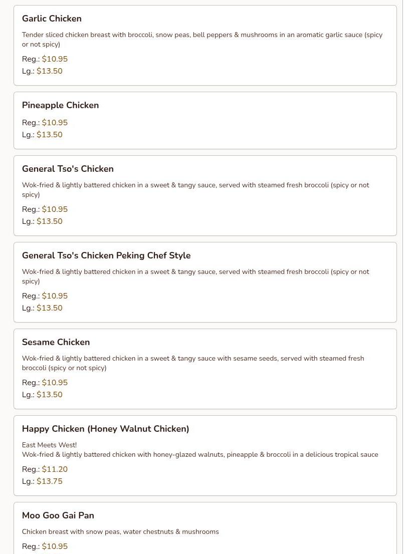Screen dimensions: 413x554
Task: Select Happy Chicken regular price $11.20
Action: coord(55,469)
